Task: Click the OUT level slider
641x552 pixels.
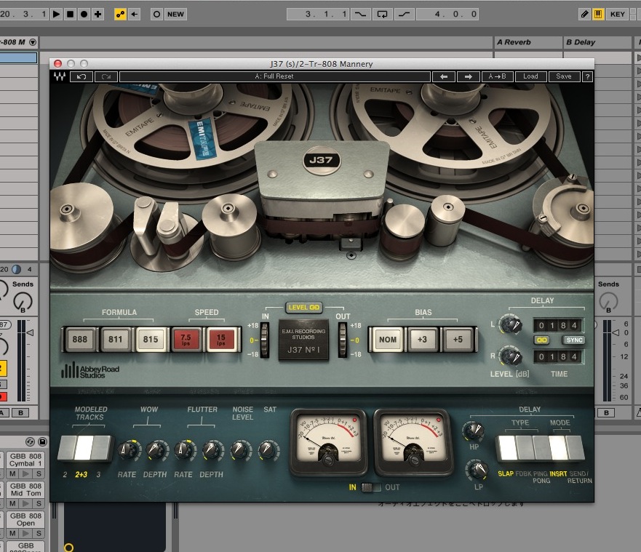Action: 342,340
